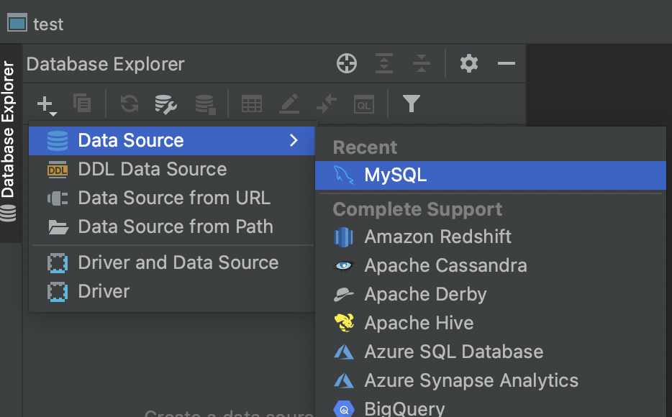Open the add (+) data source dropdown

[46, 104]
